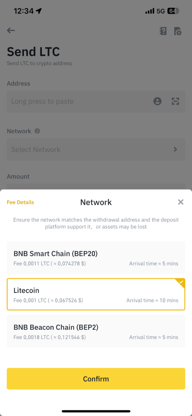This screenshot has width=192, height=416.
Task: Tap the home indicator bar
Action: point(96,411)
